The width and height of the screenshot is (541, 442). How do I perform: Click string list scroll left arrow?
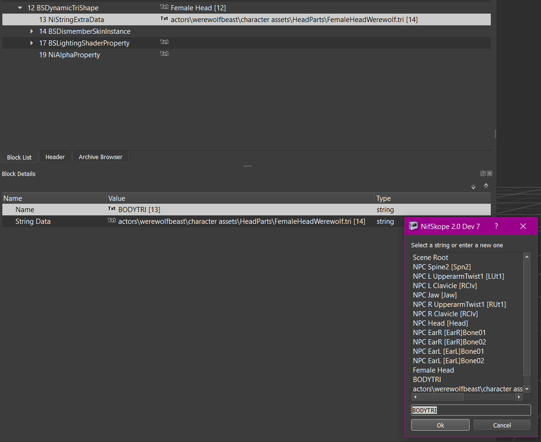415,397
